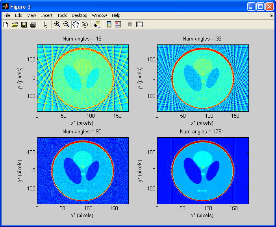Screen dimensions: 276x227
Task: Click the x' (pixels) label under the 90-angle plot
Action: pos(82,216)
